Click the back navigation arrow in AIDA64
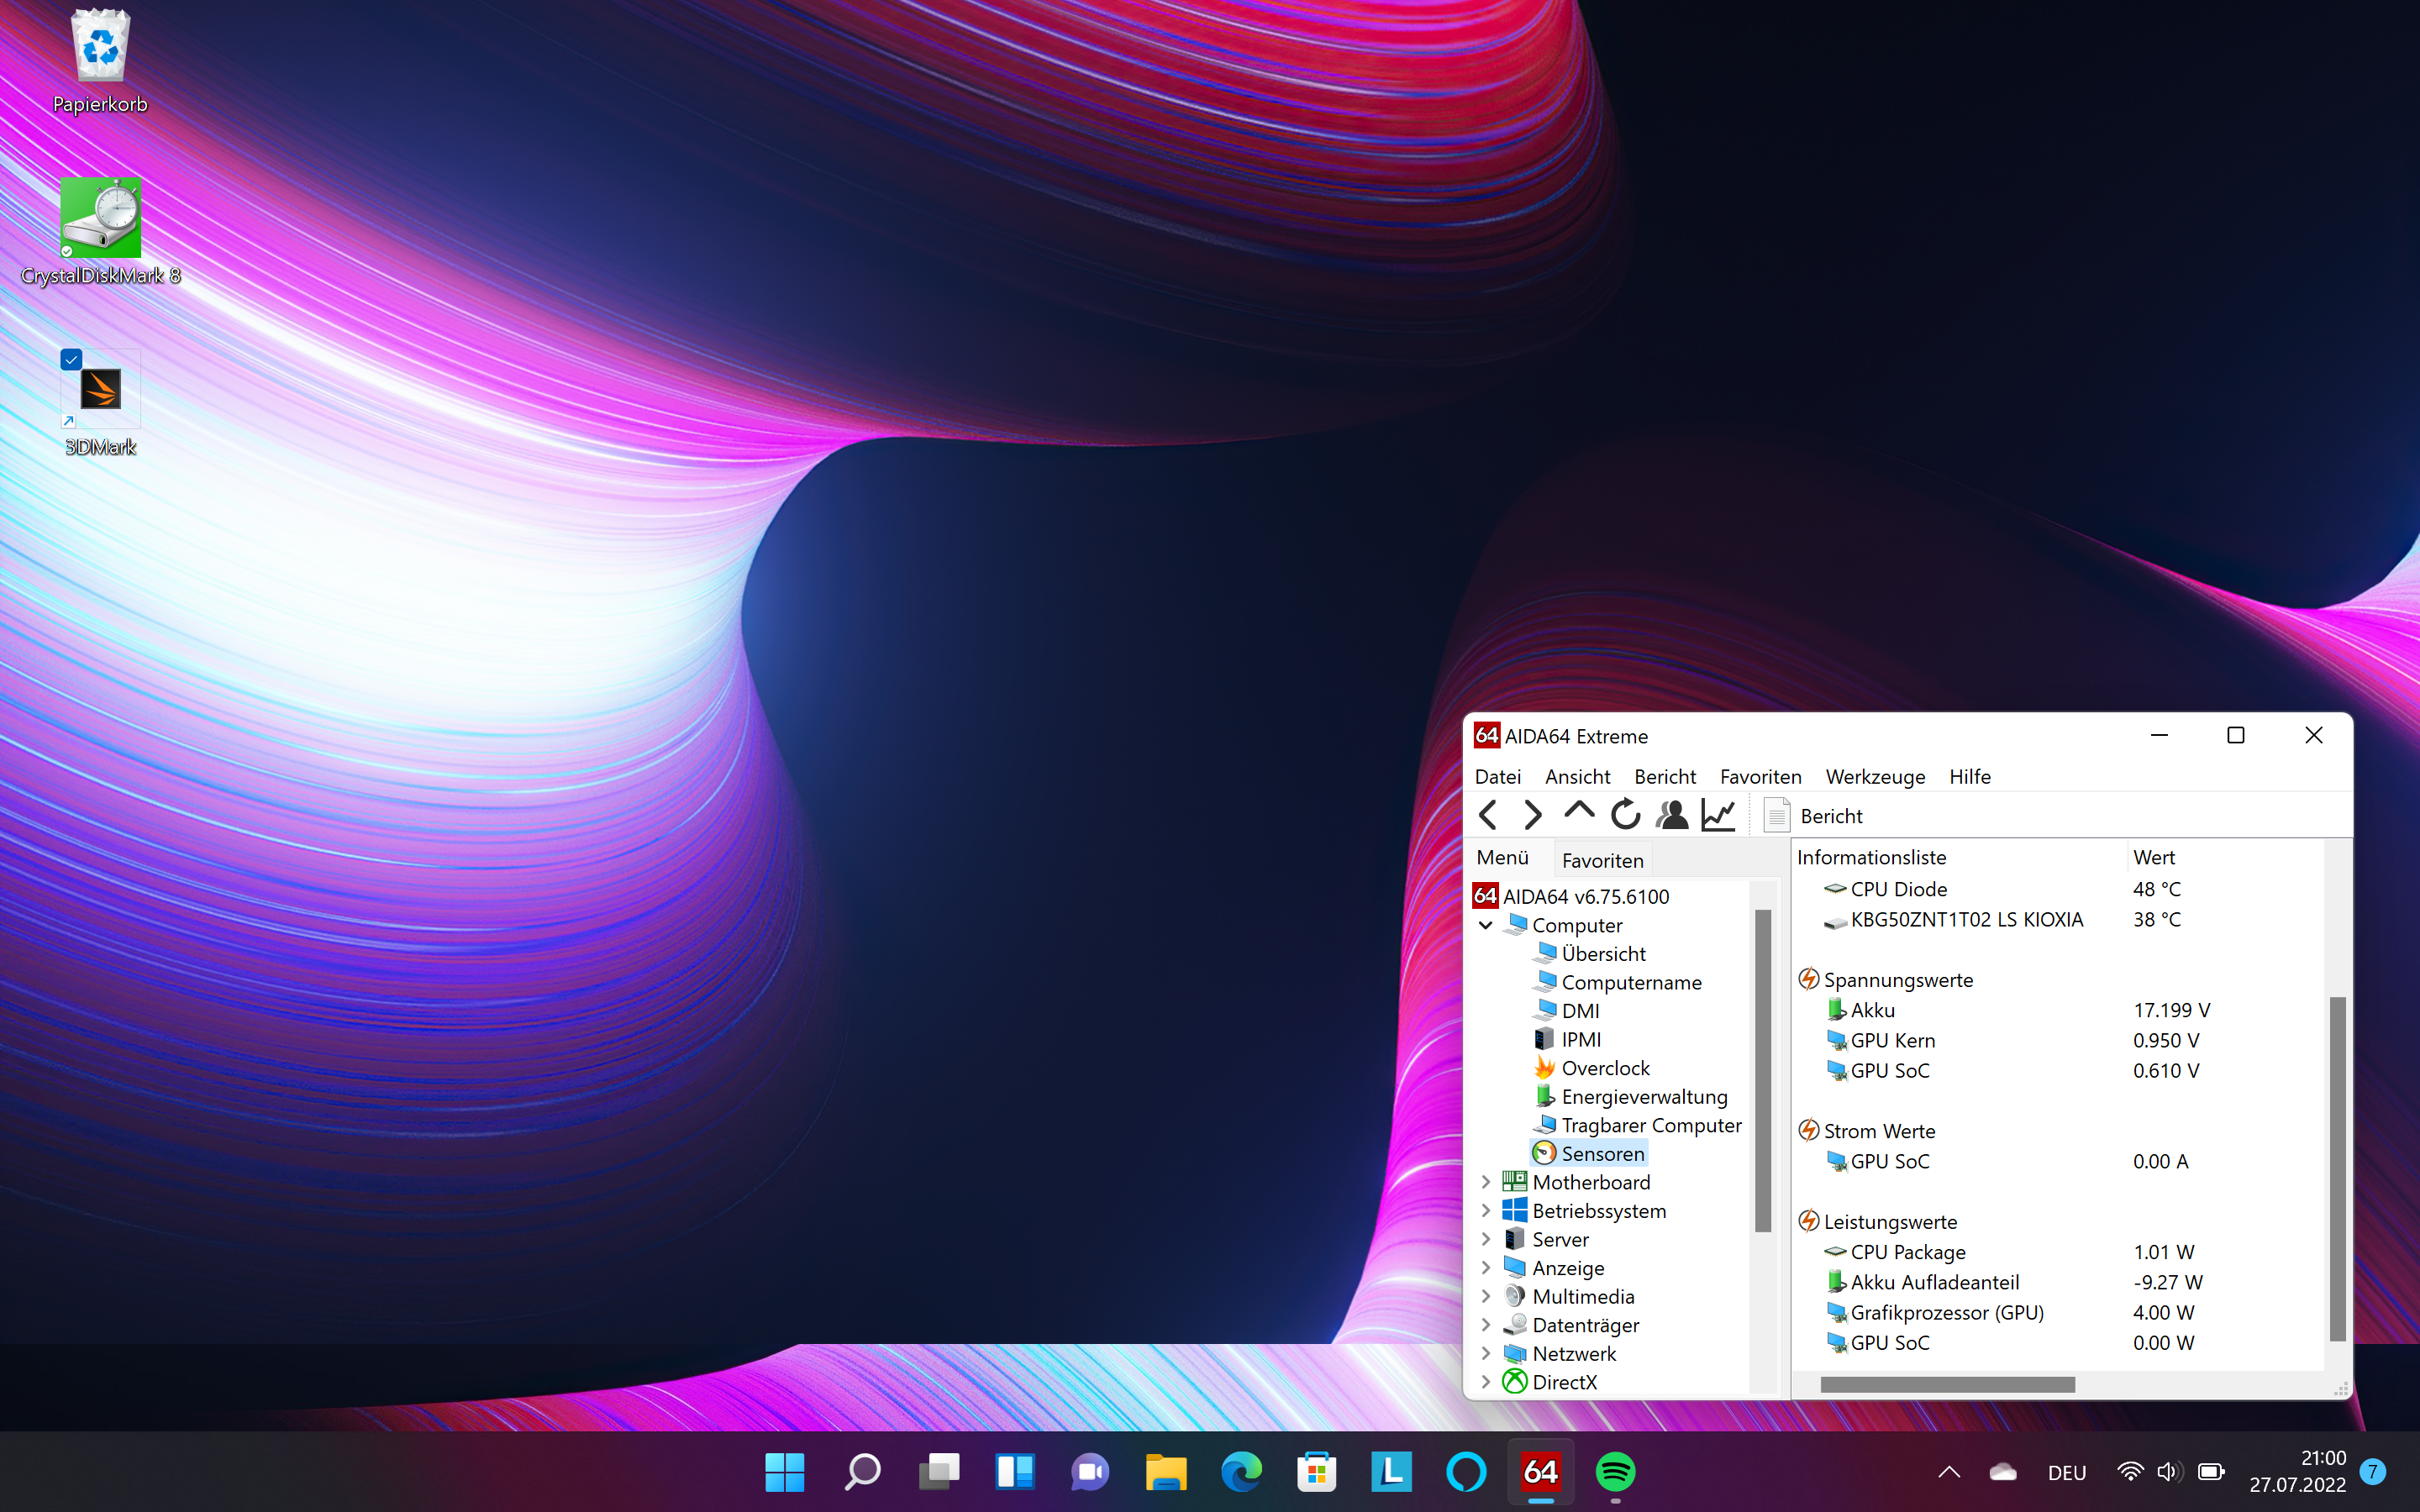Viewport: 2420px width, 1512px height. tap(1488, 815)
